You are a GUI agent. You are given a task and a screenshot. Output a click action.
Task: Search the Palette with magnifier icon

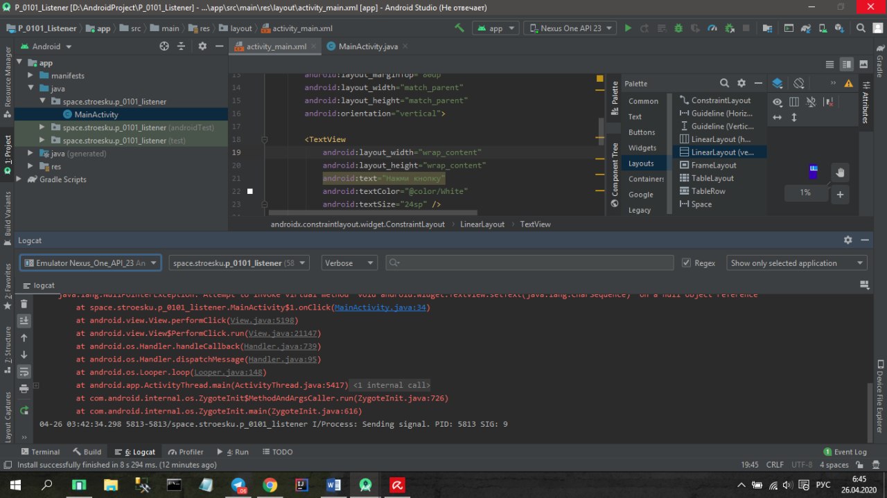[x=724, y=83]
